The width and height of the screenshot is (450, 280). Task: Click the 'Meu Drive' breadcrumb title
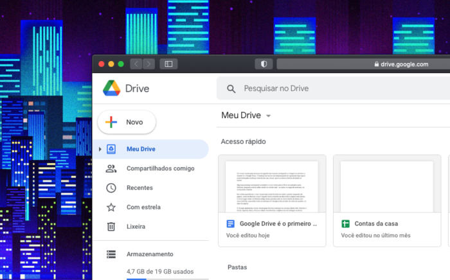[241, 115]
